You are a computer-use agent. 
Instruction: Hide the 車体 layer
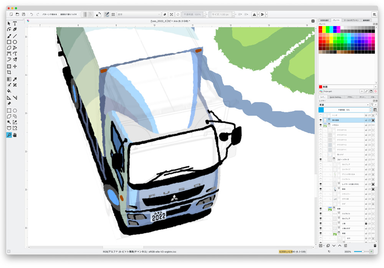point(321,189)
